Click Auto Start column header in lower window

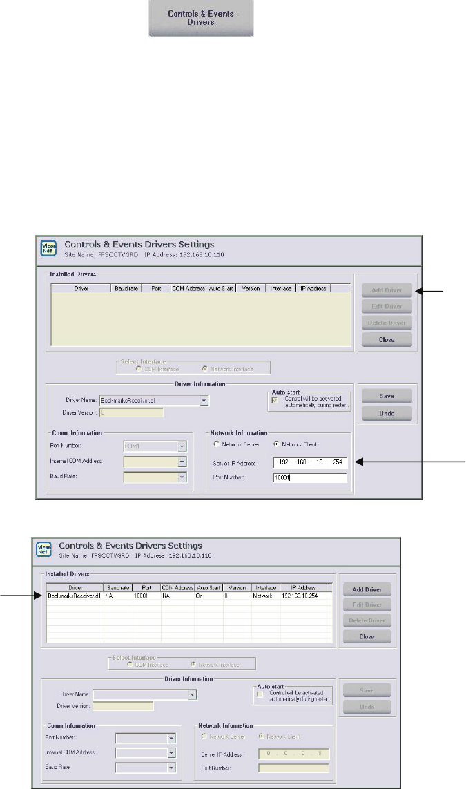point(208,588)
